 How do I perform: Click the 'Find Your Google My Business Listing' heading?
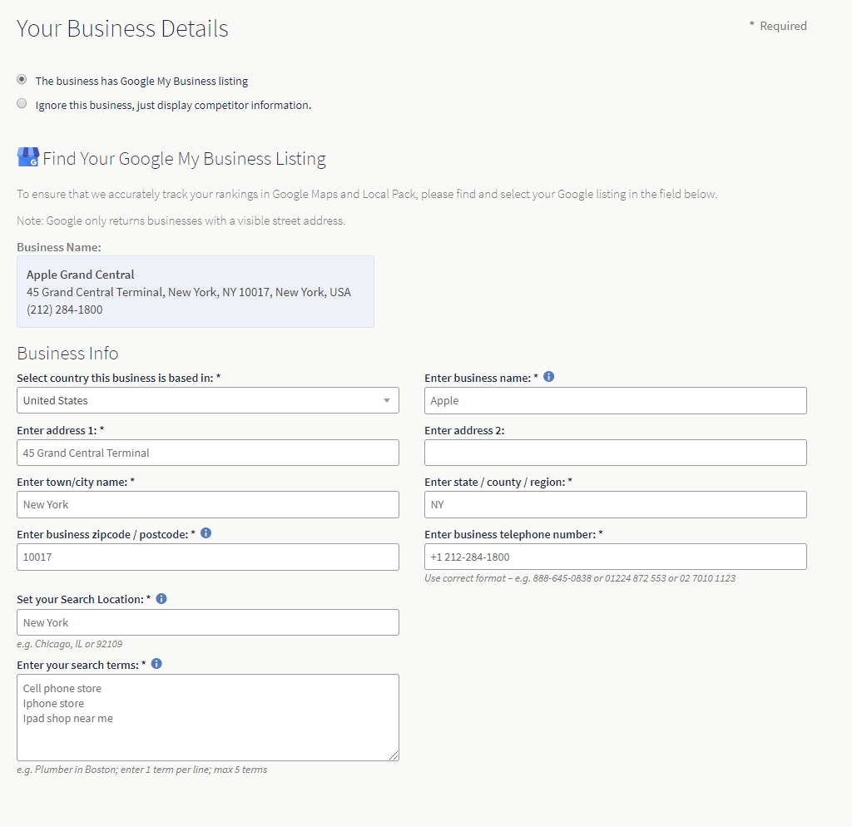[184, 159]
